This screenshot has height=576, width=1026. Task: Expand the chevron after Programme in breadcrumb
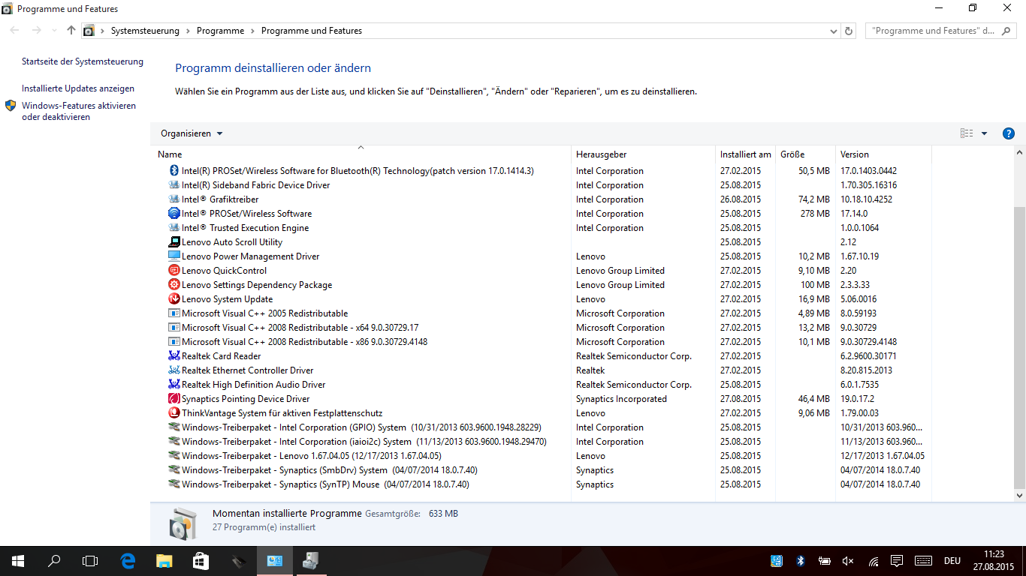tap(252, 31)
